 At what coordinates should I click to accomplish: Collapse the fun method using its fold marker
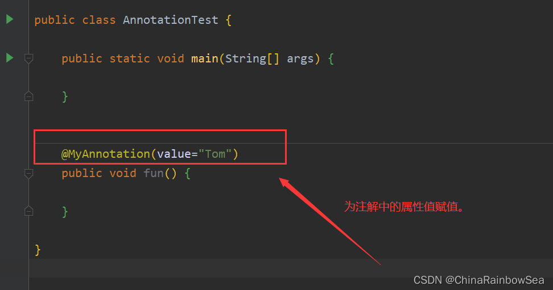click(28, 173)
